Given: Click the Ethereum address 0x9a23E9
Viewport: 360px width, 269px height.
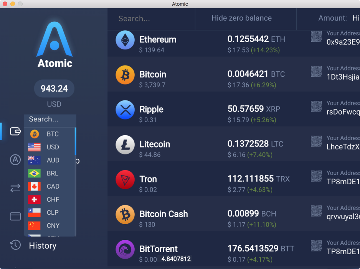Looking at the screenshot, I should pos(343,42).
